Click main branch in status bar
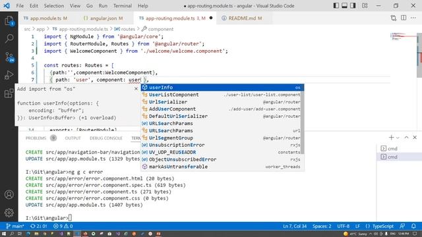 [15, 226]
